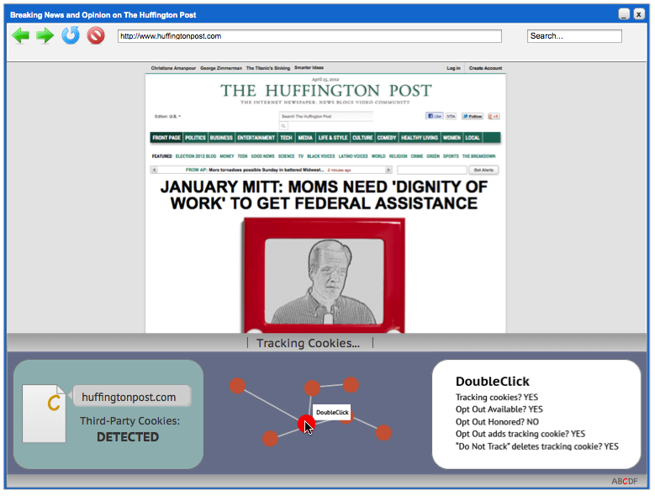This screenshot has height=496, width=655.
Task: Open the FRONT PAGE nav tab
Action: pyautogui.click(x=166, y=138)
